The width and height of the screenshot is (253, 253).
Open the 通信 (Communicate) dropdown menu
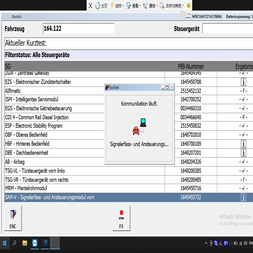click(150, 6)
